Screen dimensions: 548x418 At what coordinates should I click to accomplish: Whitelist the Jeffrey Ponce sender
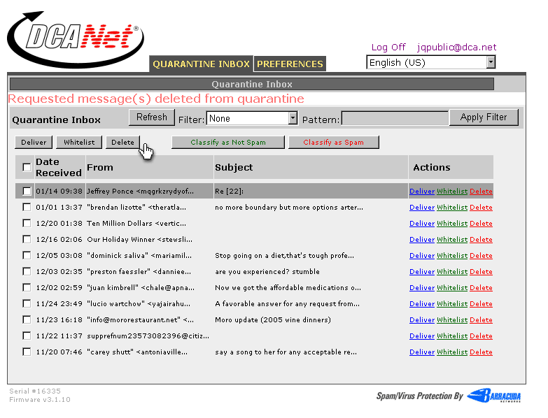point(452,192)
